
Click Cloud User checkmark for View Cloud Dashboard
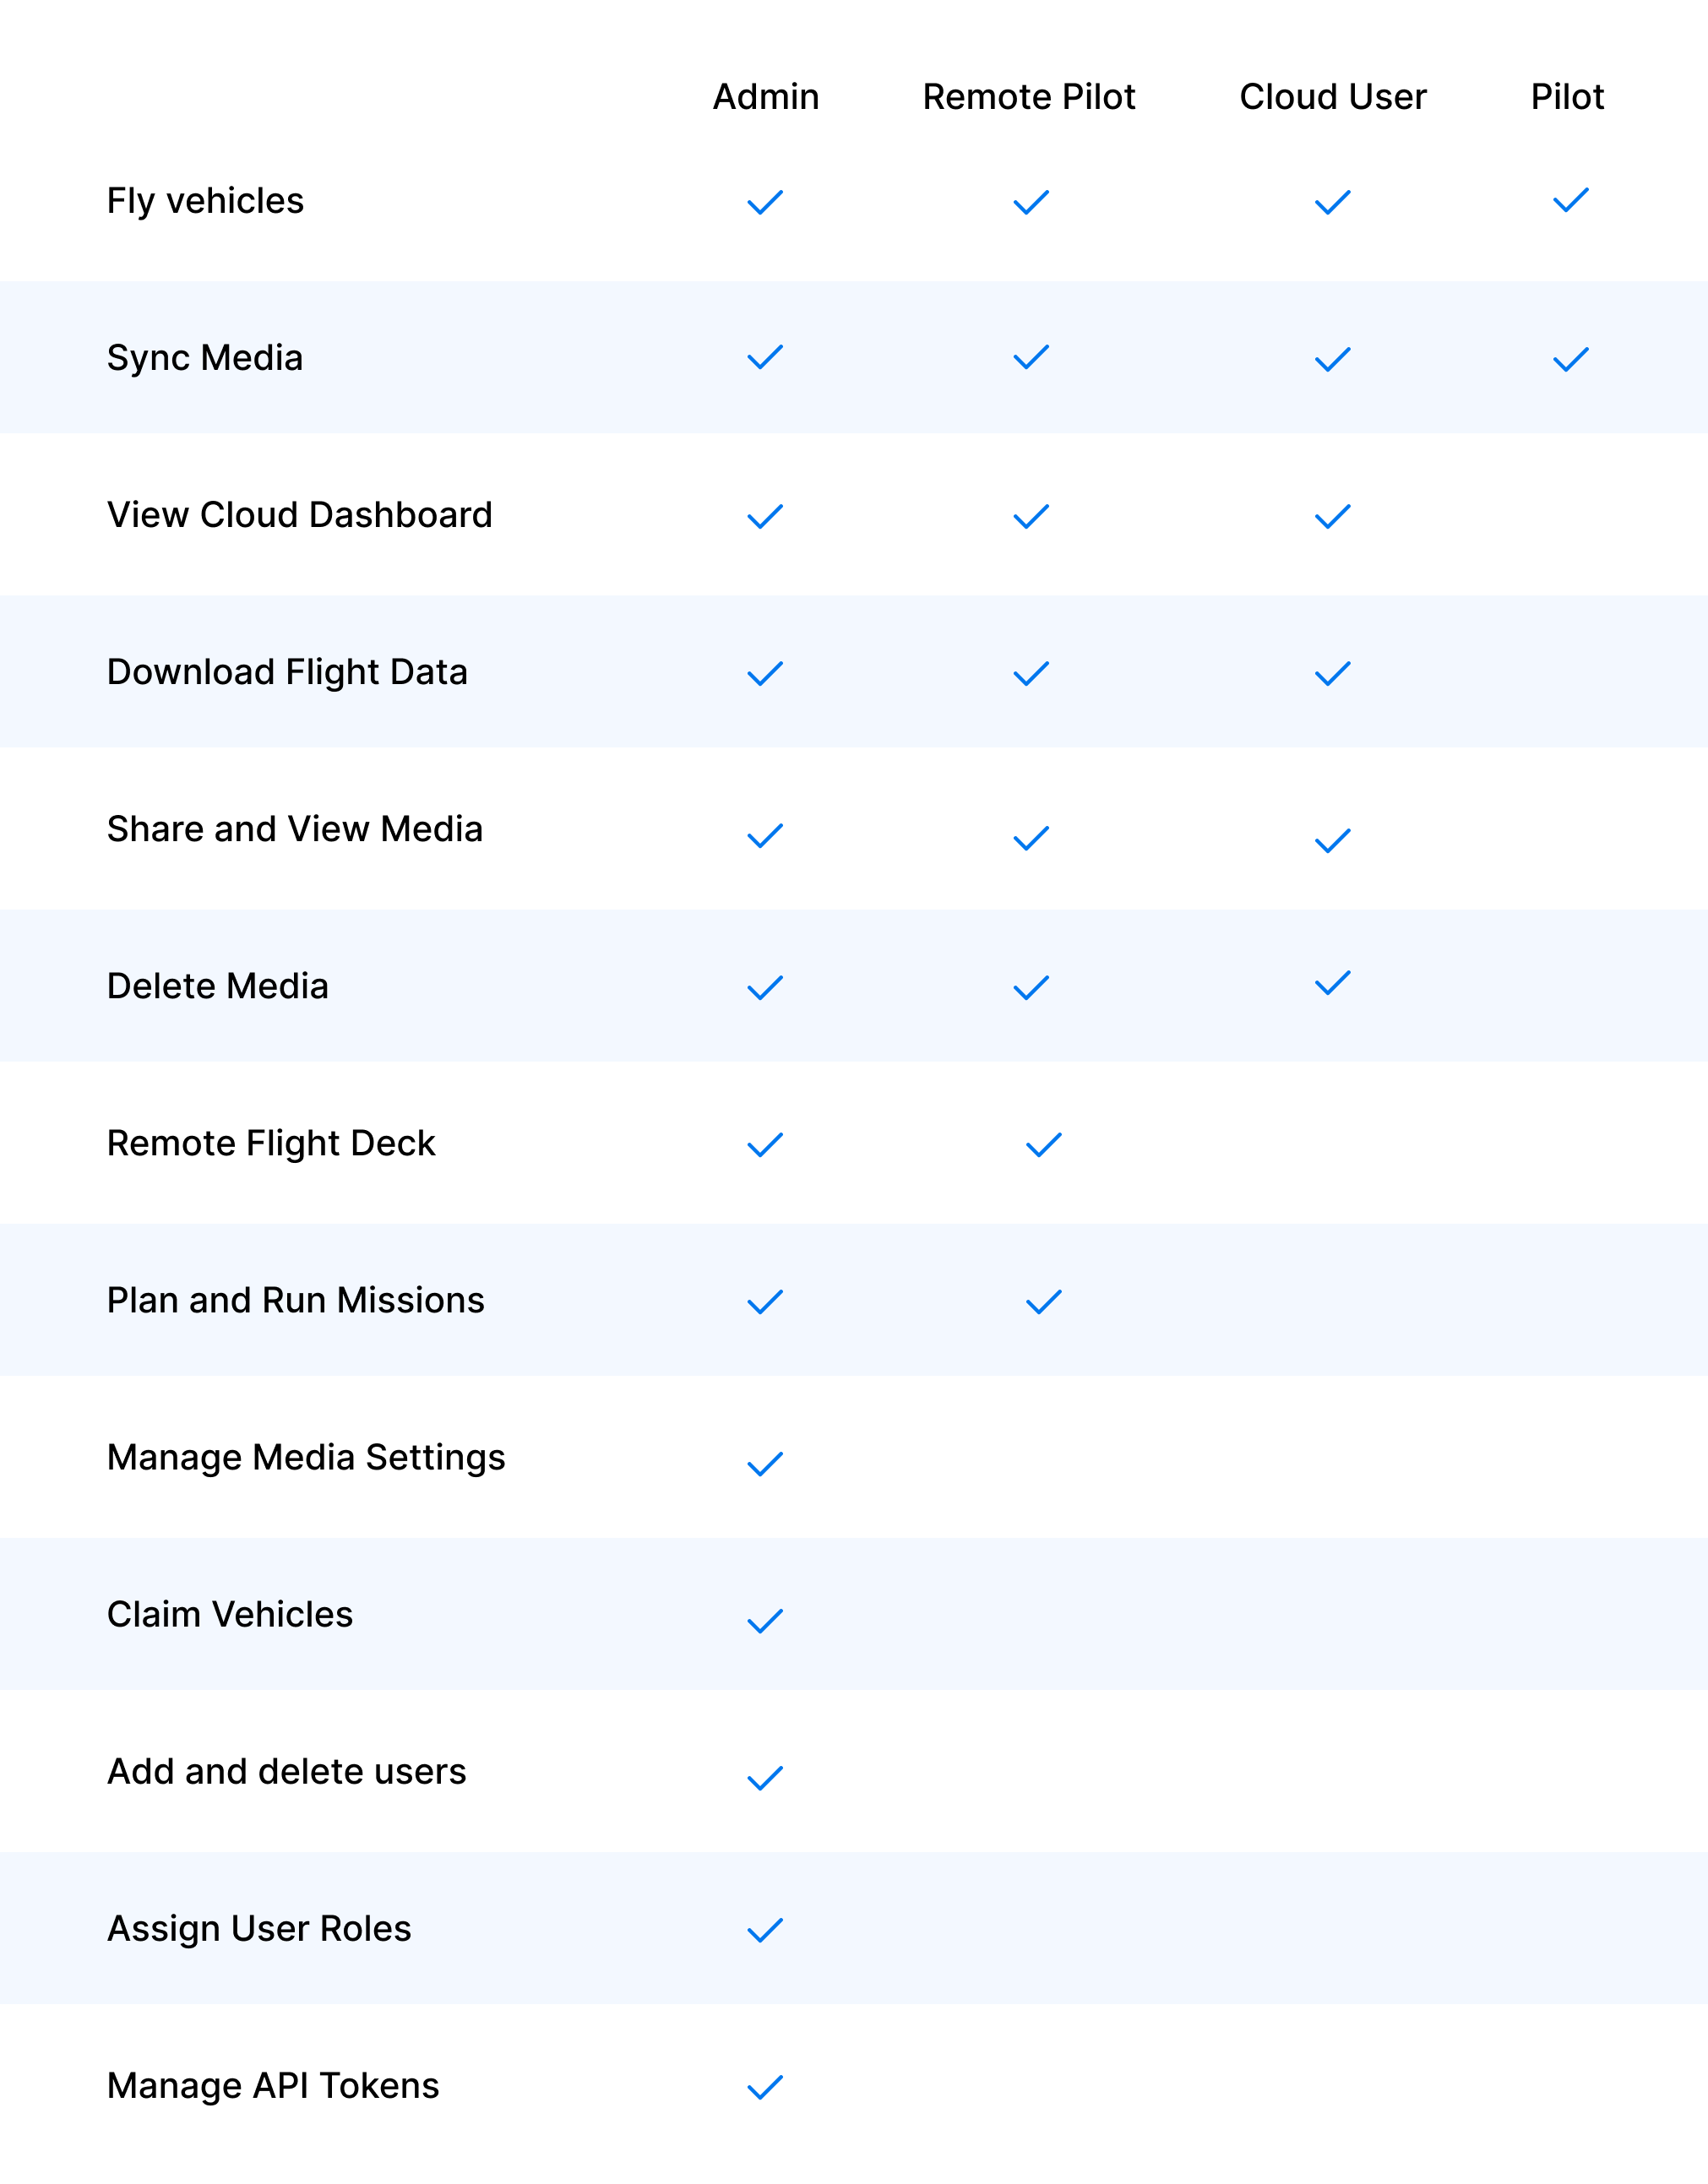click(x=1333, y=517)
